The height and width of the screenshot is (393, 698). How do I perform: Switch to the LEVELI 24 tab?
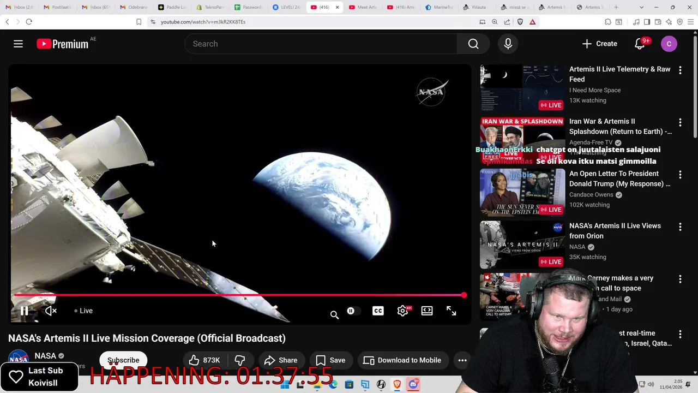[x=286, y=7]
